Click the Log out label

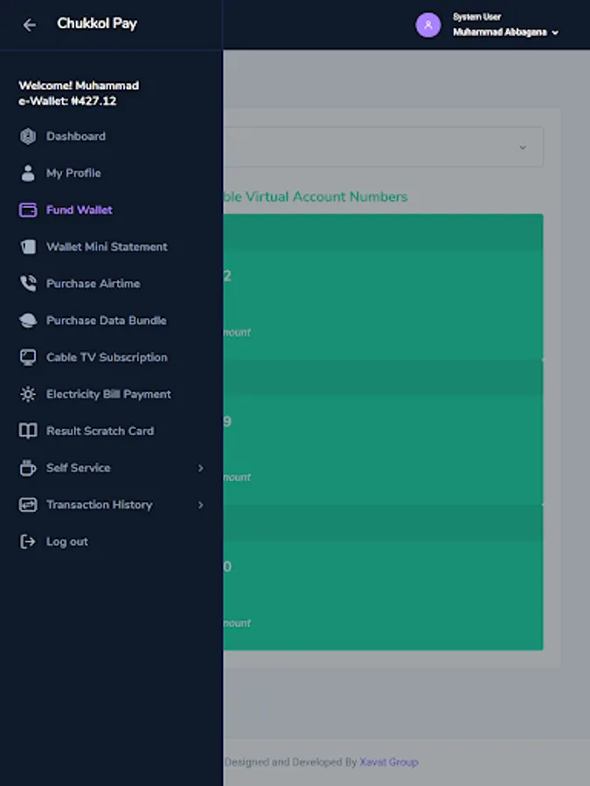pos(66,541)
